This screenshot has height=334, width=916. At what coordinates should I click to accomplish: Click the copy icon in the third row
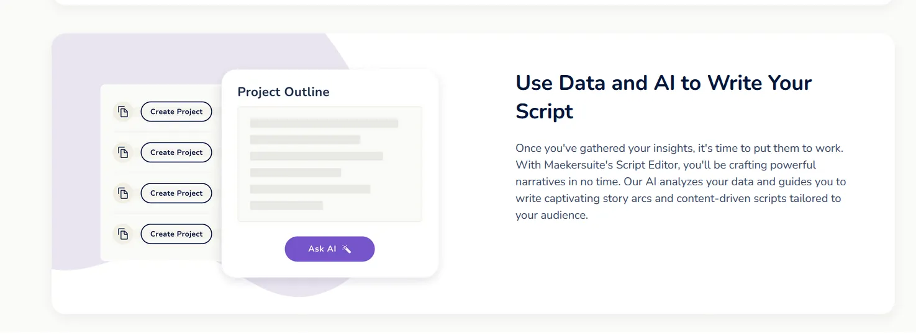pyautogui.click(x=124, y=193)
